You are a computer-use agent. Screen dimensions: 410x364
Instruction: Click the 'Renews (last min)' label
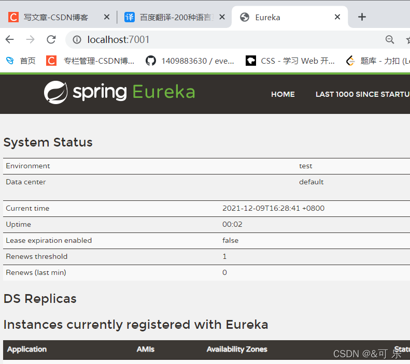click(36, 272)
